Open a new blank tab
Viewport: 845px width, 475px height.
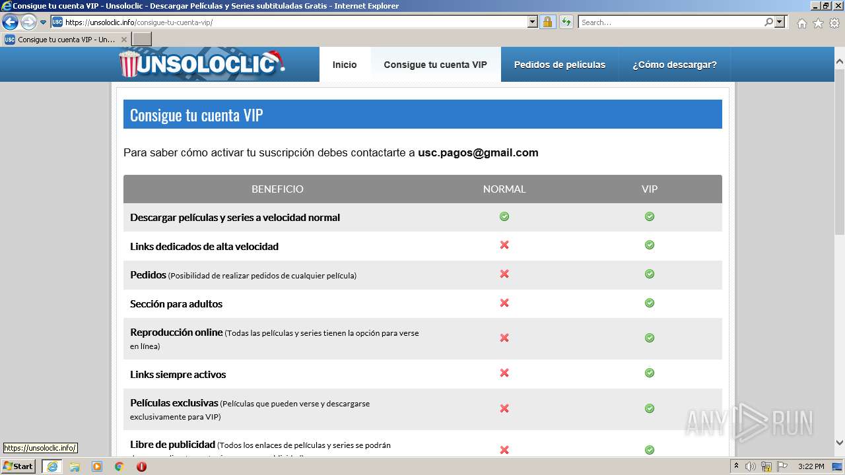tap(142, 40)
